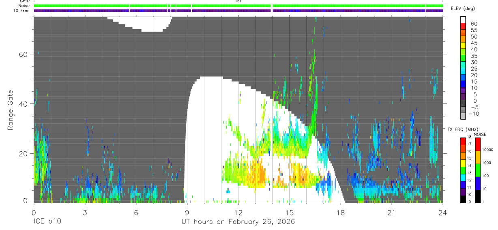The image size is (498, 230).
Task: Click the '100' label on the NOISE legend
Action: click(x=486, y=176)
